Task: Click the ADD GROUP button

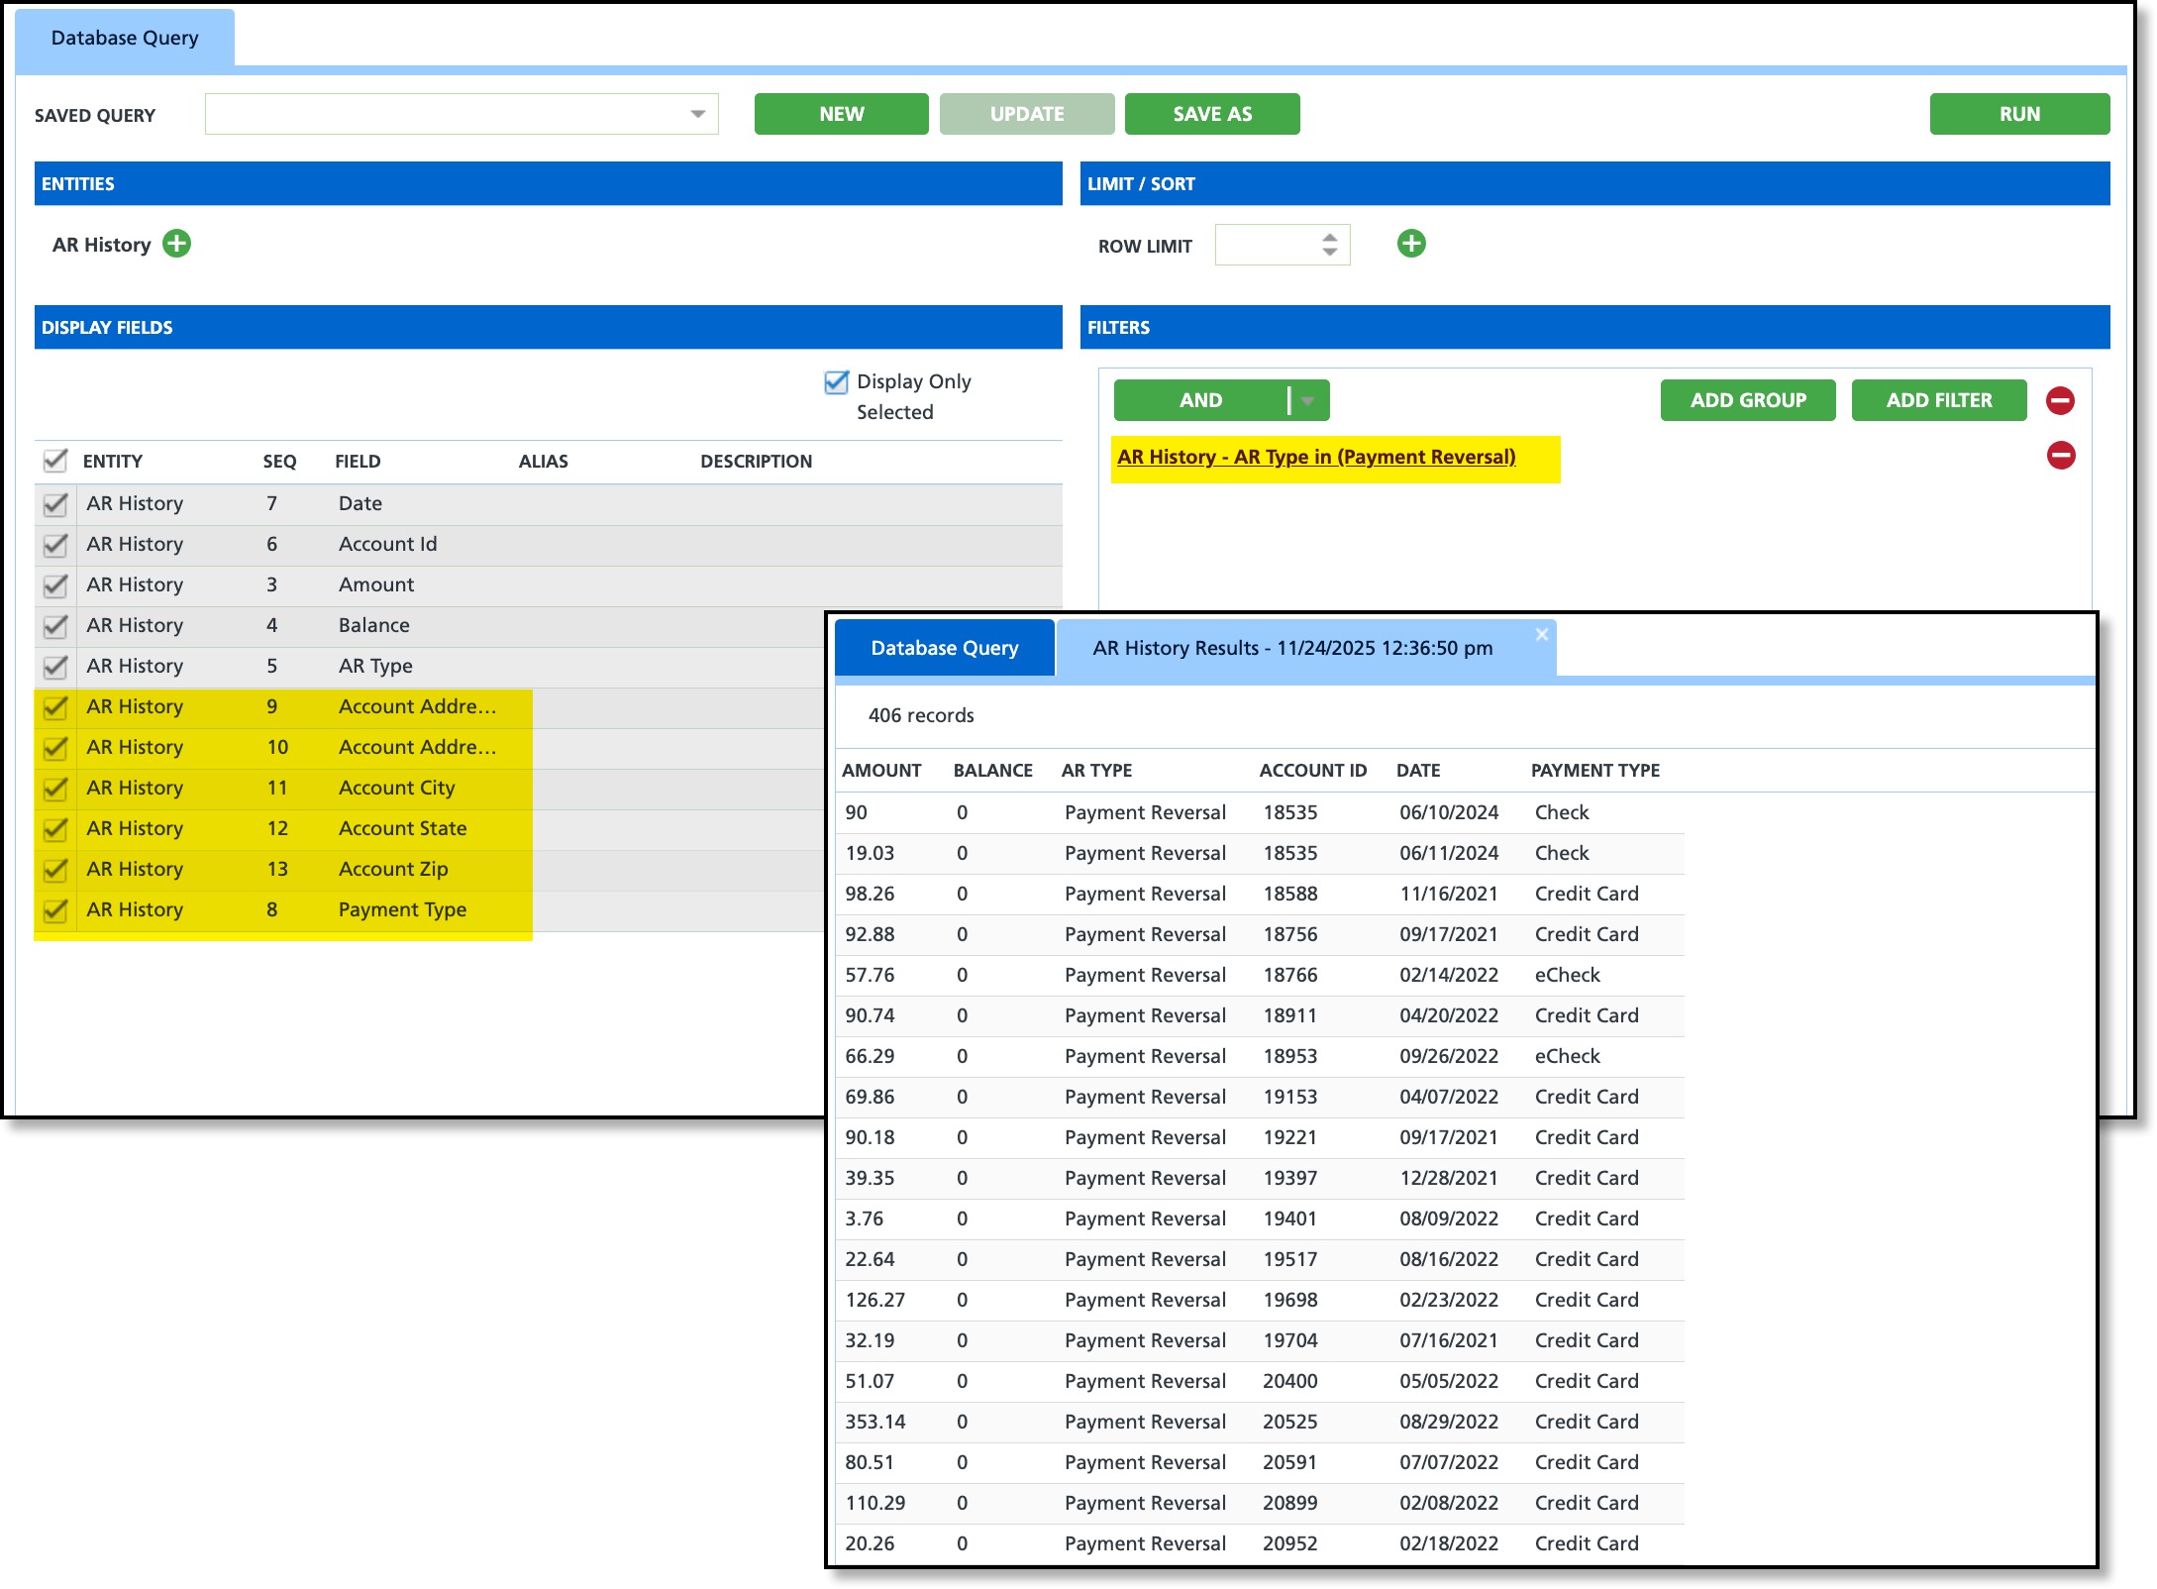Action: pyautogui.click(x=1747, y=400)
